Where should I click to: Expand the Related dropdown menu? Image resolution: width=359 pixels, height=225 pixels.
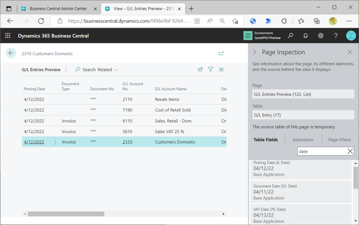108,70
